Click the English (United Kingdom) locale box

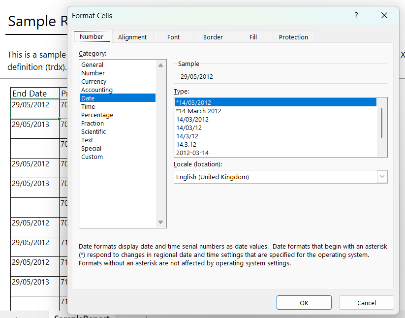[x=275, y=177]
